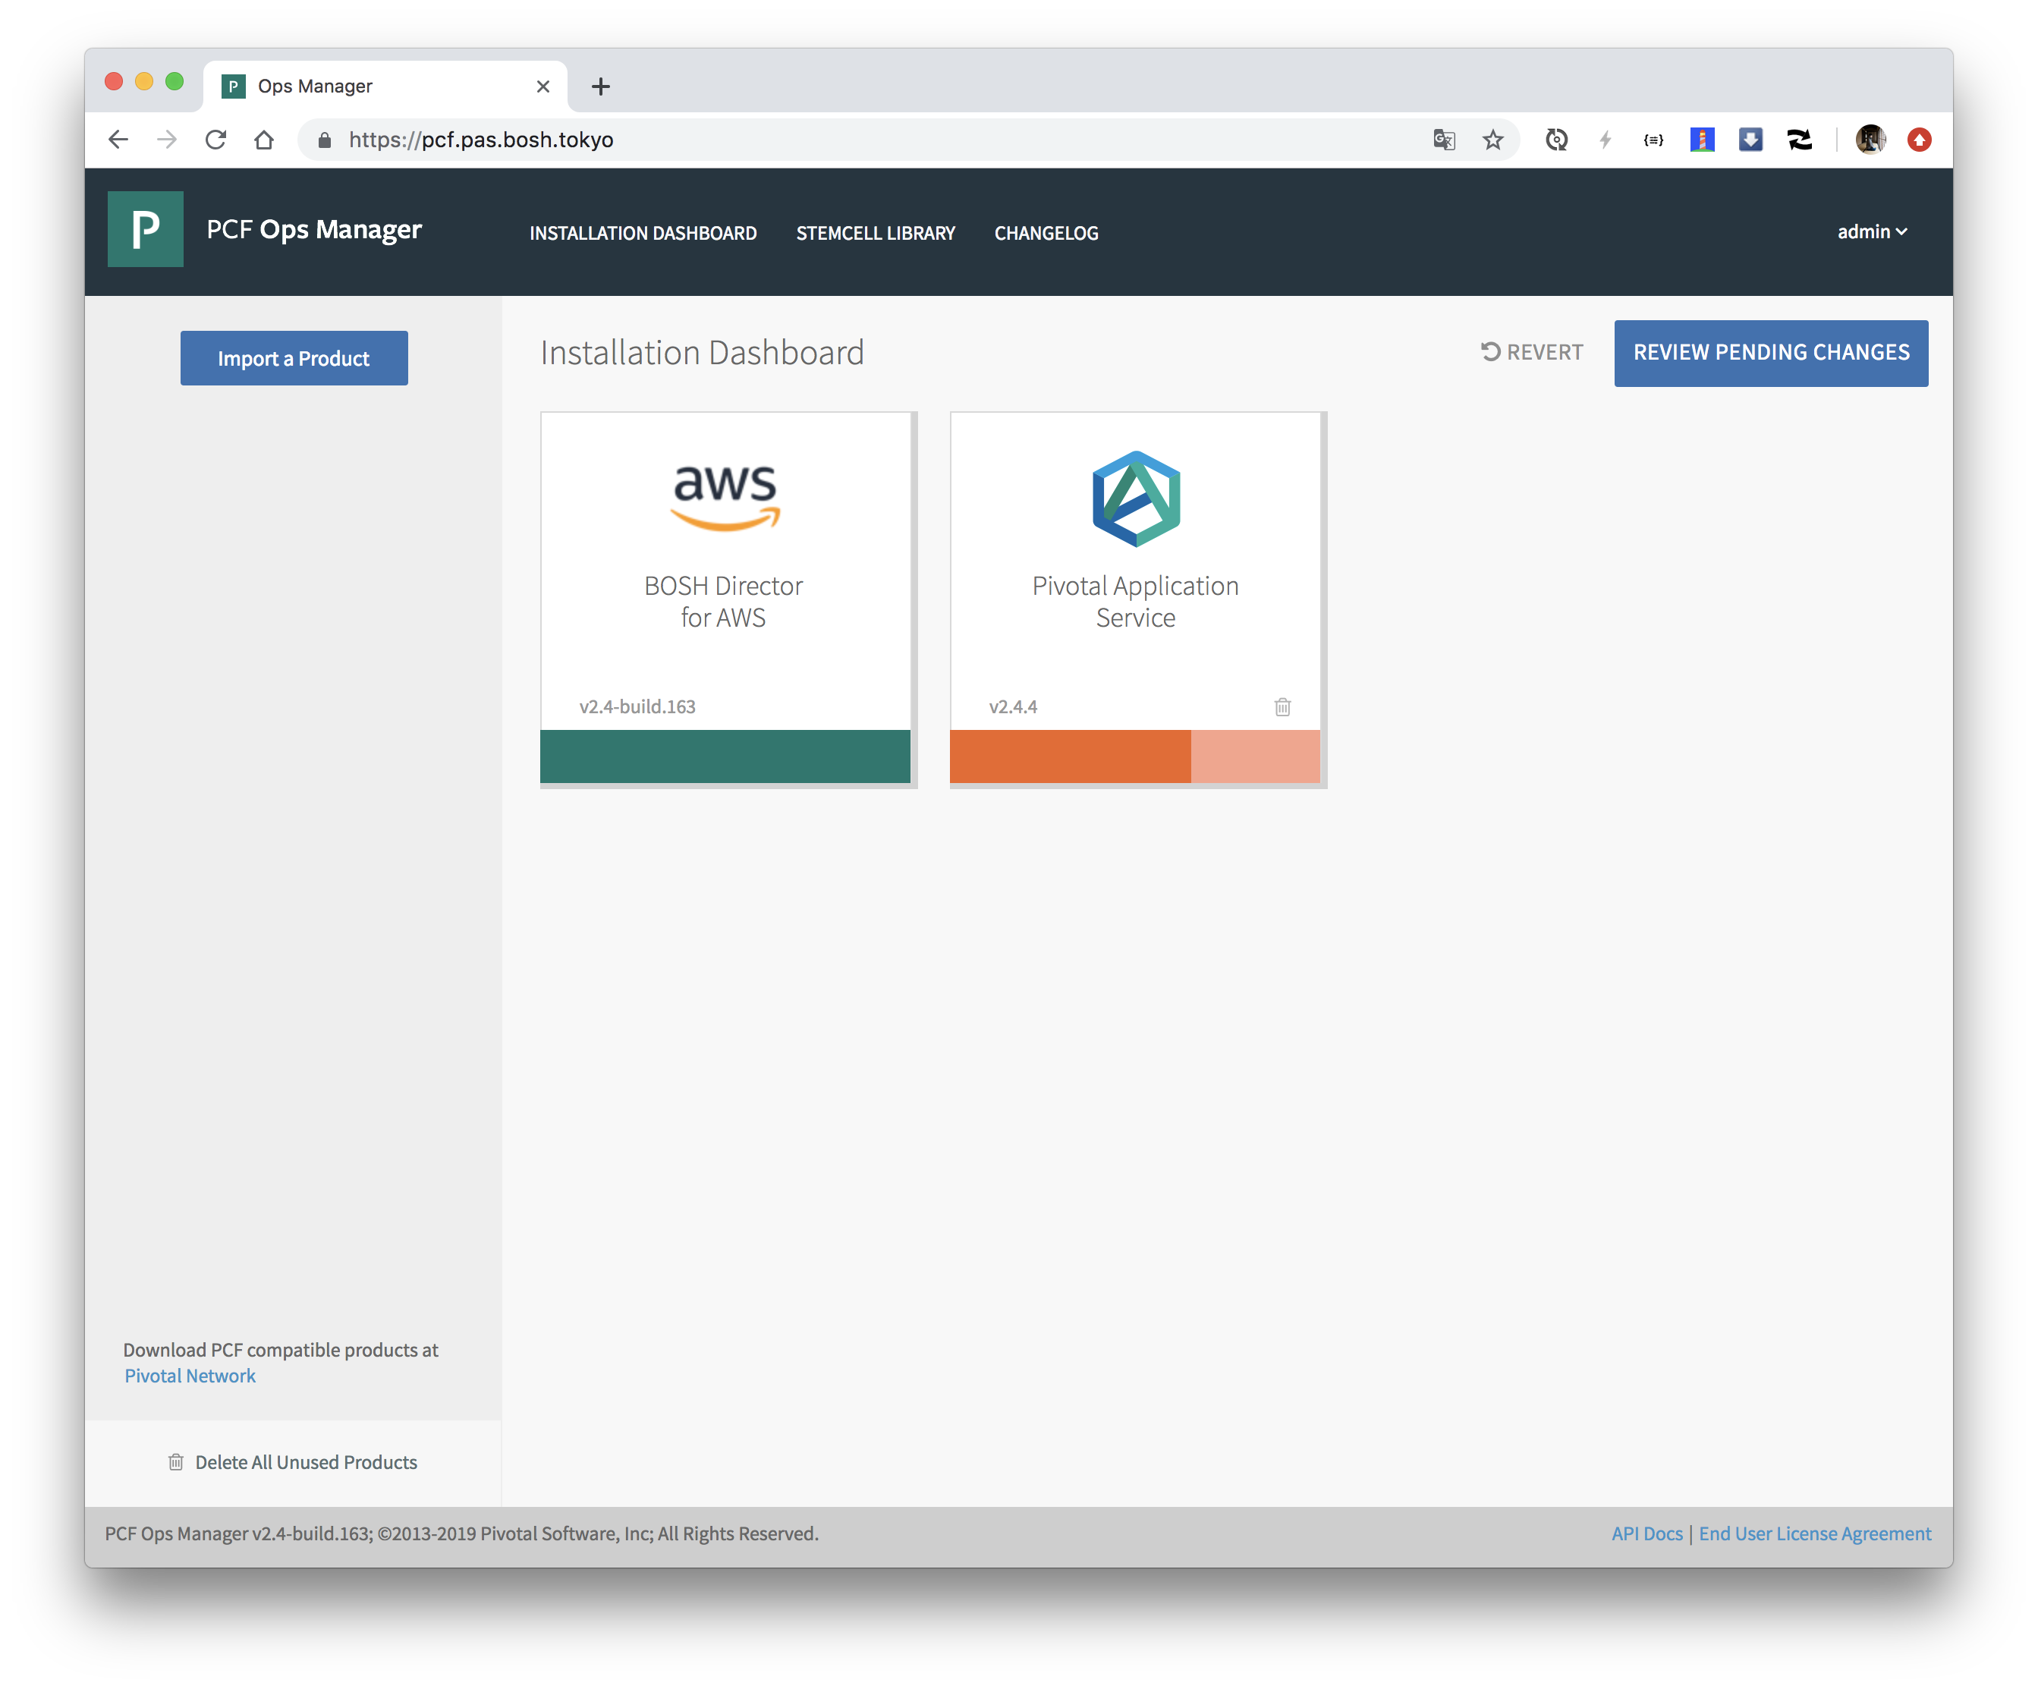Click the orange status bar on PAS tile

pyautogui.click(x=1070, y=756)
